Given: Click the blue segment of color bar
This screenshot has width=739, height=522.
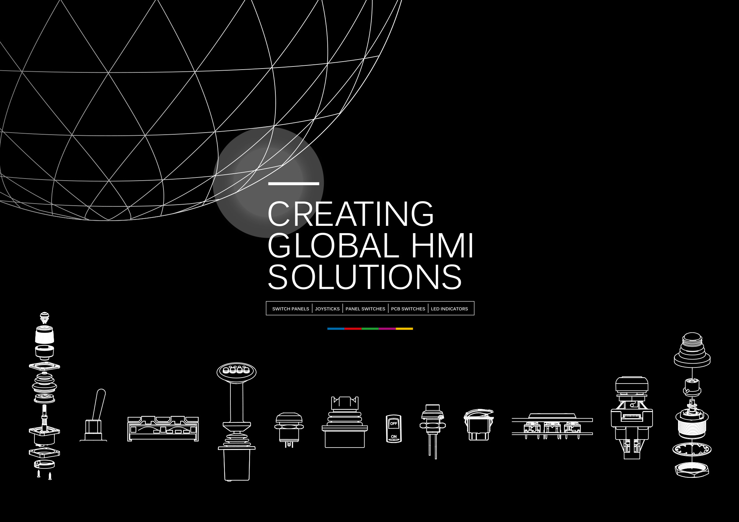Looking at the screenshot, I should point(336,329).
